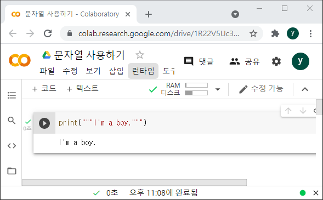This screenshot has width=323, height=200.
Task: Move cell up with the arrow icon
Action: click(x=288, y=111)
